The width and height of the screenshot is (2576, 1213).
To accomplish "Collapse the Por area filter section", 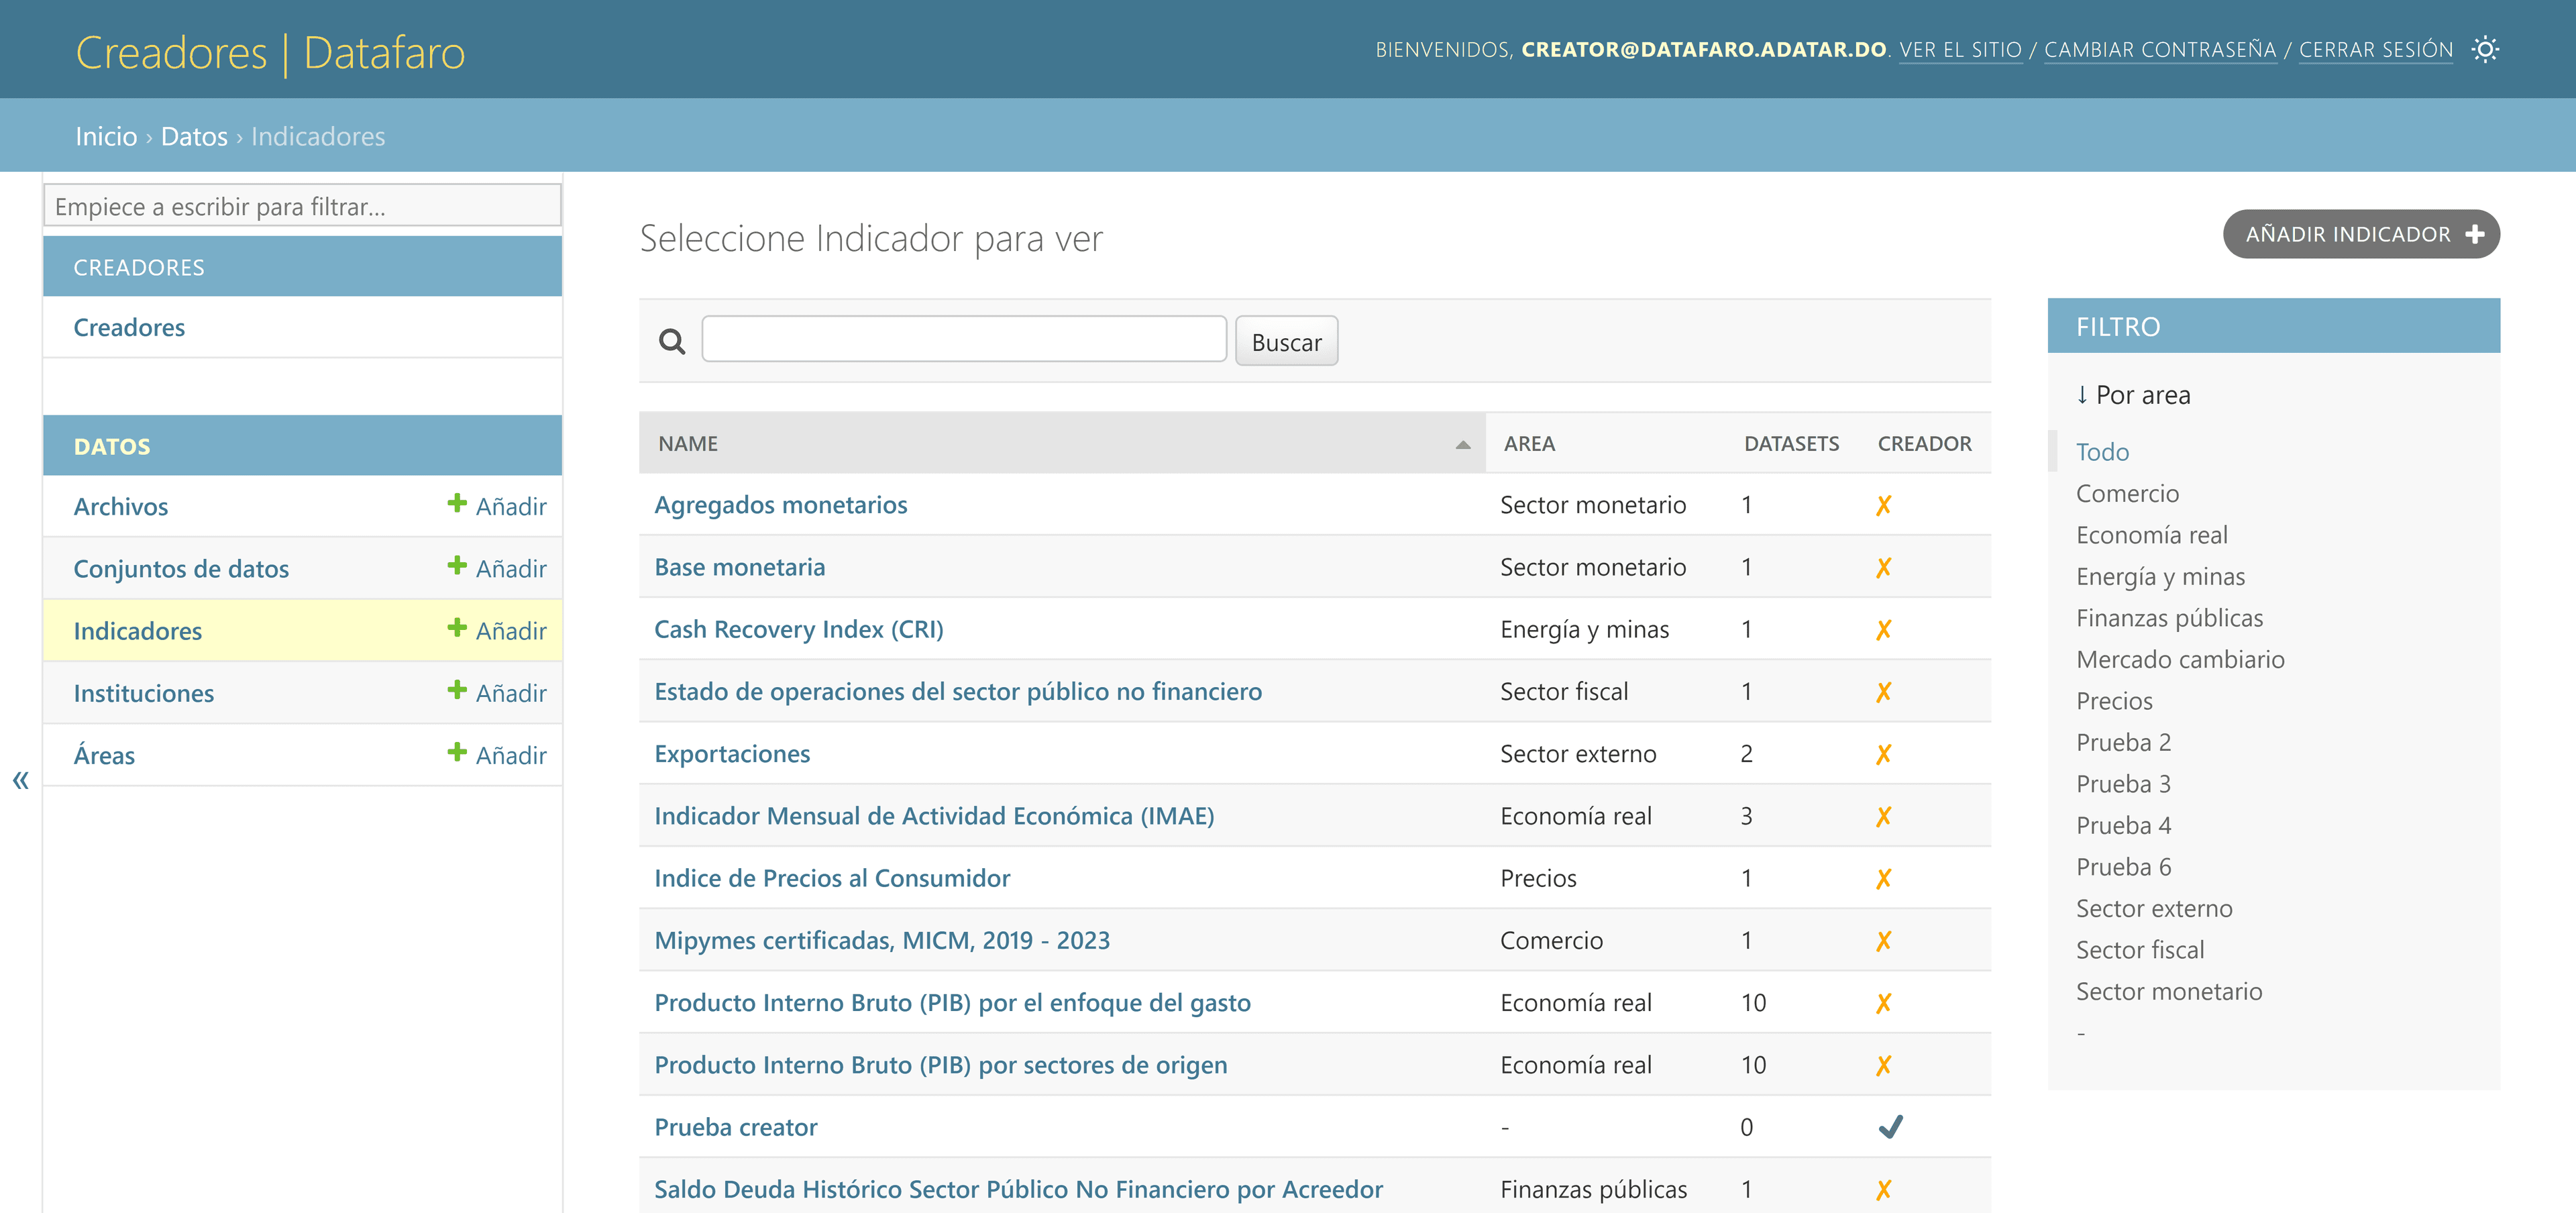I will click(2133, 395).
